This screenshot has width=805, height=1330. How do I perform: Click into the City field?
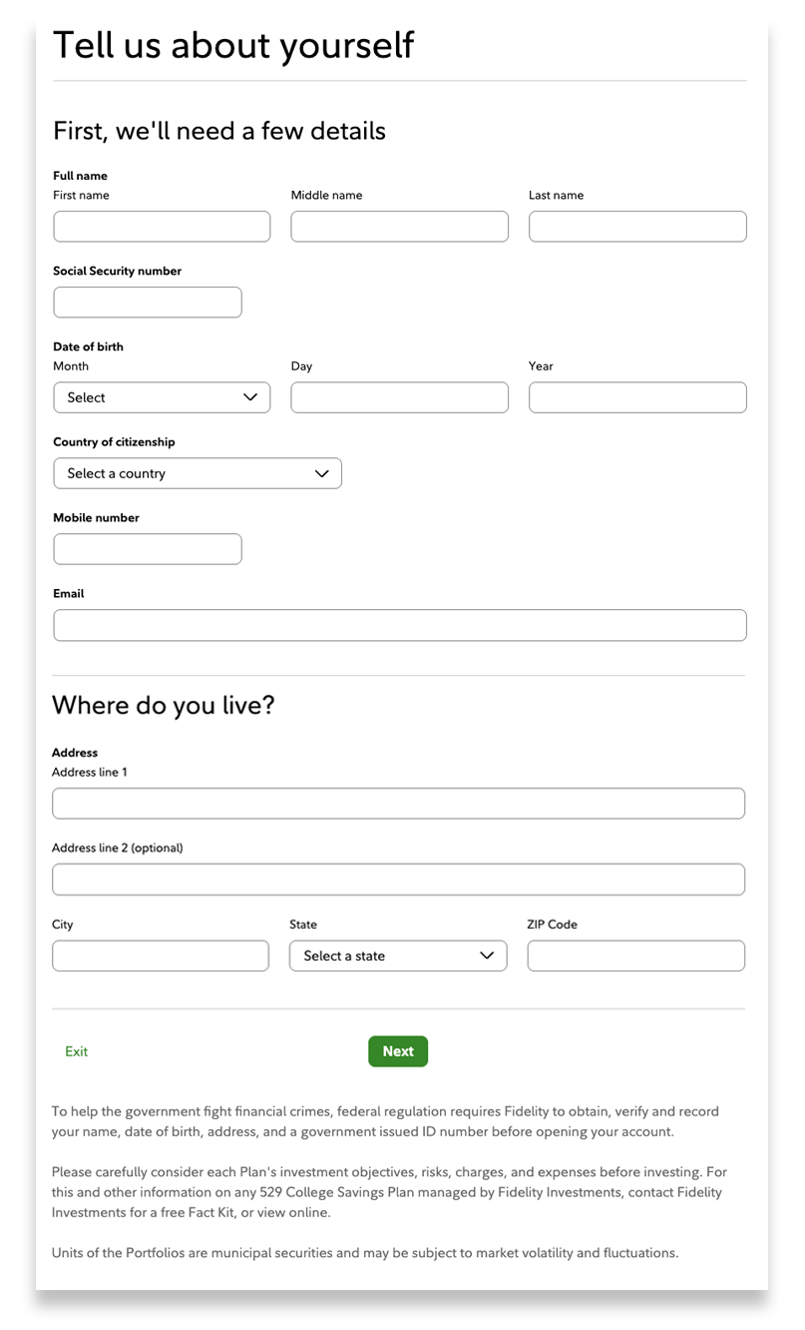[x=160, y=956]
